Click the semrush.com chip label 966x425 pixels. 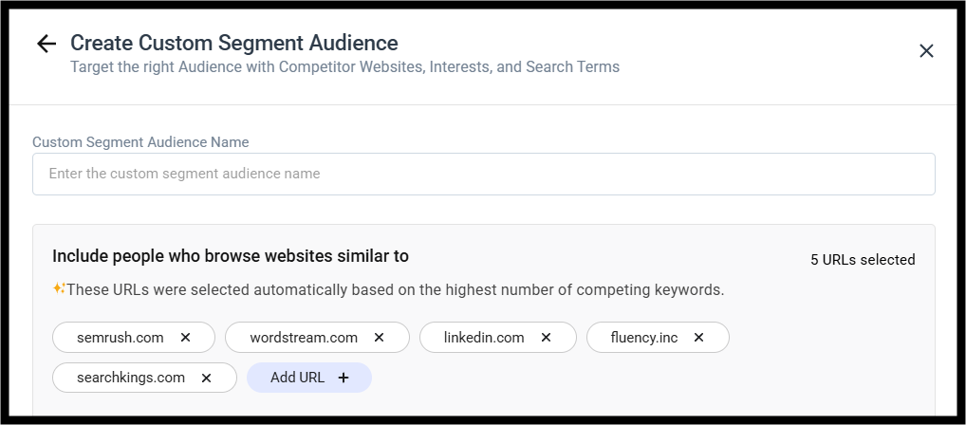point(121,338)
